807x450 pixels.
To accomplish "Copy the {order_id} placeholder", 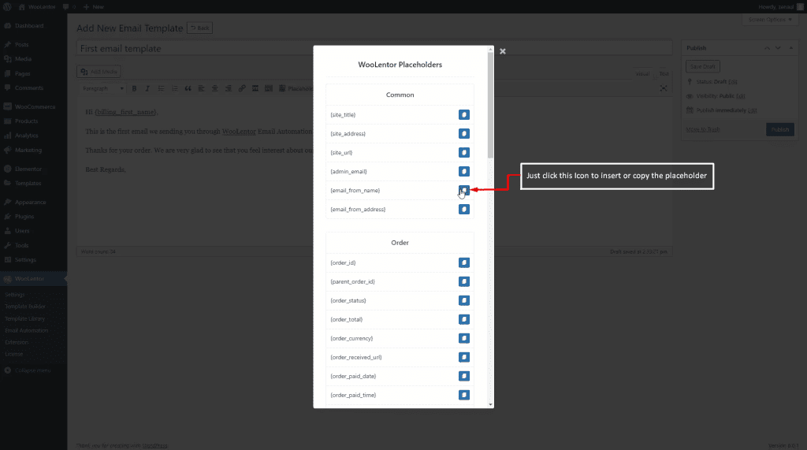I will tap(464, 262).
